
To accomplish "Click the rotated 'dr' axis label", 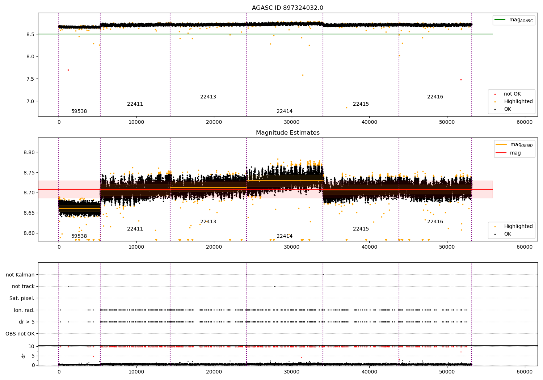I will [24, 356].
